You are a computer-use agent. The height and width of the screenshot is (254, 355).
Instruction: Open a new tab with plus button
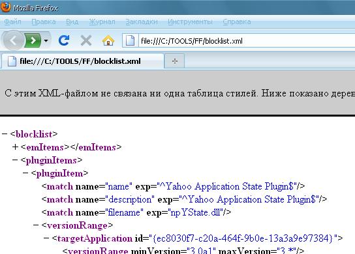(x=174, y=61)
